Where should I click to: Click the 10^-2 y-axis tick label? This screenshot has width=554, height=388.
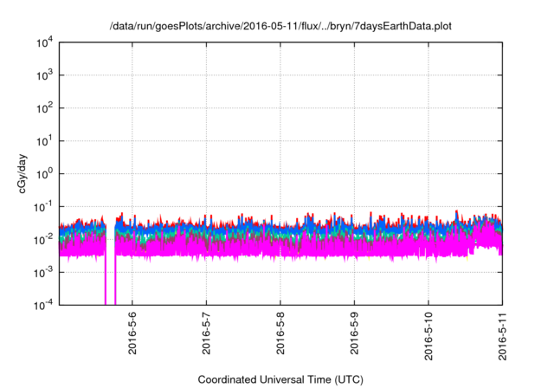pyautogui.click(x=43, y=240)
